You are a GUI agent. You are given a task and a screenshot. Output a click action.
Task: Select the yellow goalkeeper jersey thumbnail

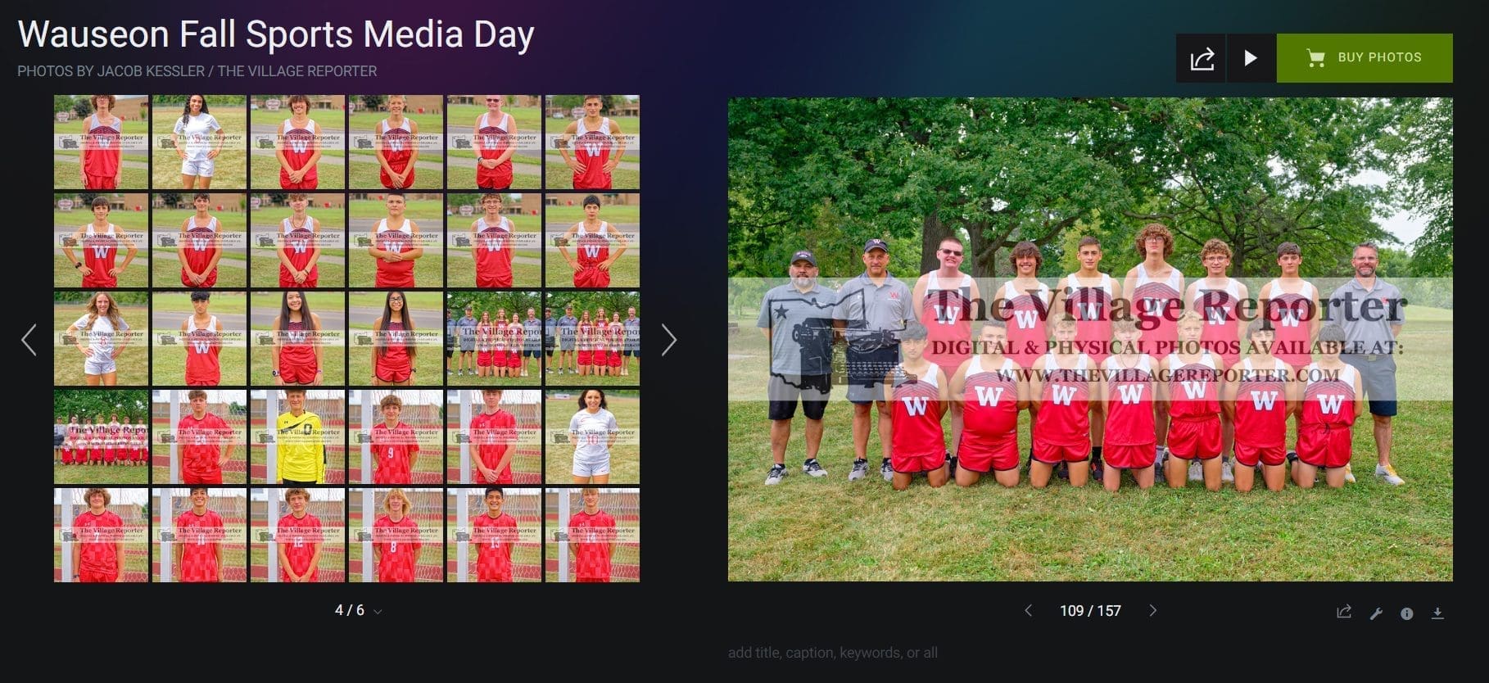click(x=297, y=437)
